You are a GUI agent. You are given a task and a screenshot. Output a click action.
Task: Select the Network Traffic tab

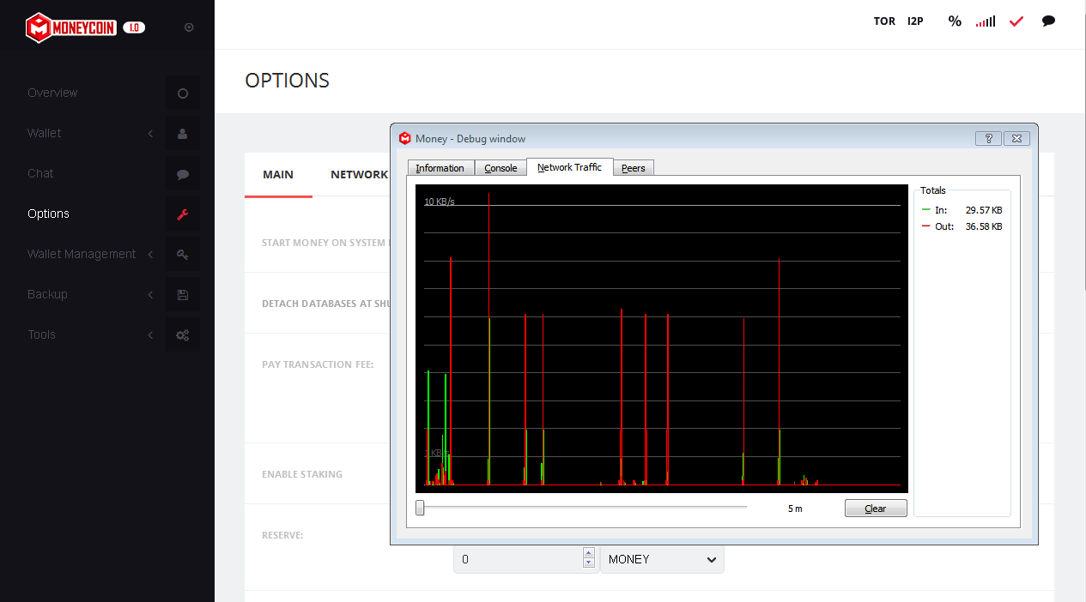pyautogui.click(x=569, y=167)
